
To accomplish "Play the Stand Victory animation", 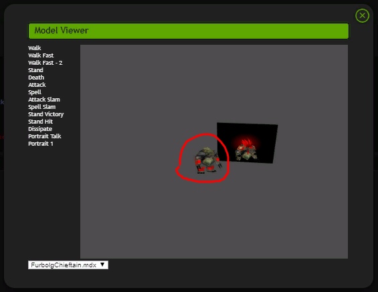I will (45, 114).
